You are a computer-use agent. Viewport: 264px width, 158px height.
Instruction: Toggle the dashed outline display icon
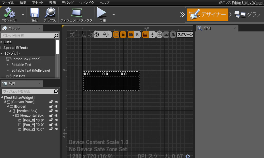tap(116, 35)
